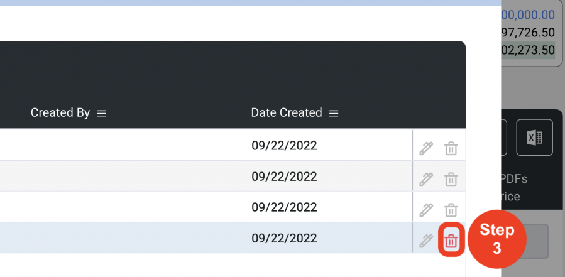Sort by the Created By header label
Viewport: 565px width, 277px height.
pyautogui.click(x=60, y=112)
